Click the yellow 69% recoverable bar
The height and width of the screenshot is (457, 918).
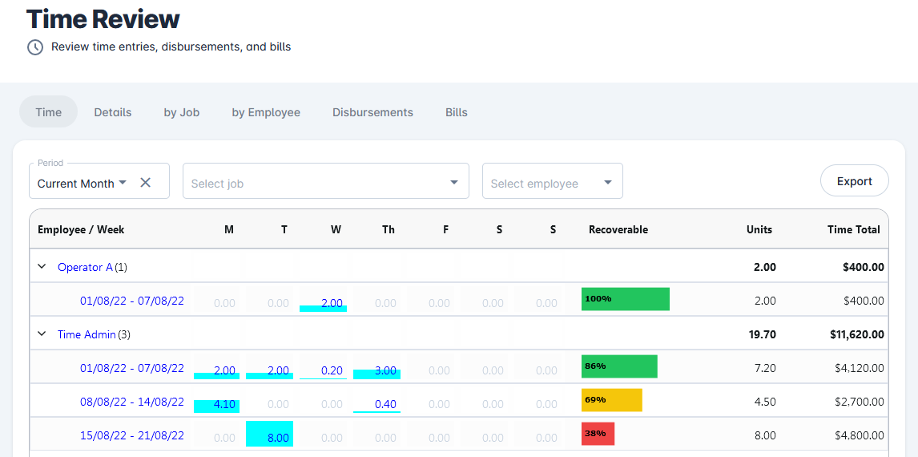(x=611, y=400)
